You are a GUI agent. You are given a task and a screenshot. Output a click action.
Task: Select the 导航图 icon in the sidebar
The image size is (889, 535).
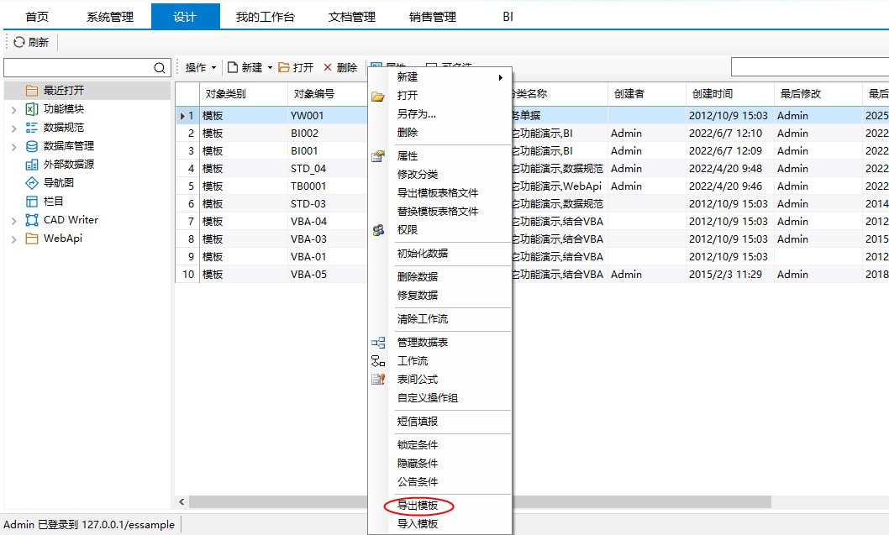pyautogui.click(x=32, y=183)
